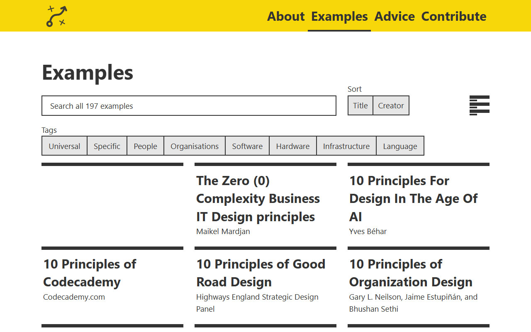Sort examples by Creator
531x332 pixels.
click(391, 105)
